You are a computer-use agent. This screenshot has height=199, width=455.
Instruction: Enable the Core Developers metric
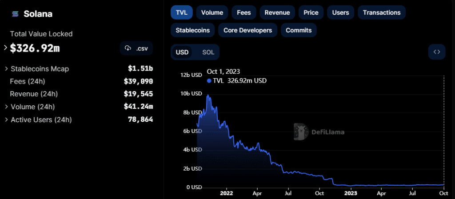[x=247, y=30]
